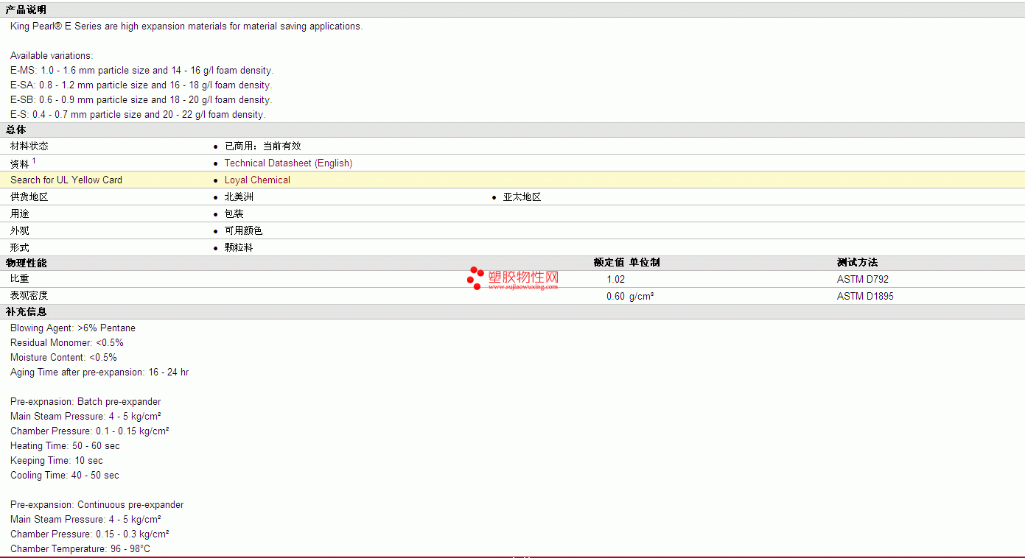Select the 外观 row label
Viewport: 1025px width, 558px height.
[20, 230]
